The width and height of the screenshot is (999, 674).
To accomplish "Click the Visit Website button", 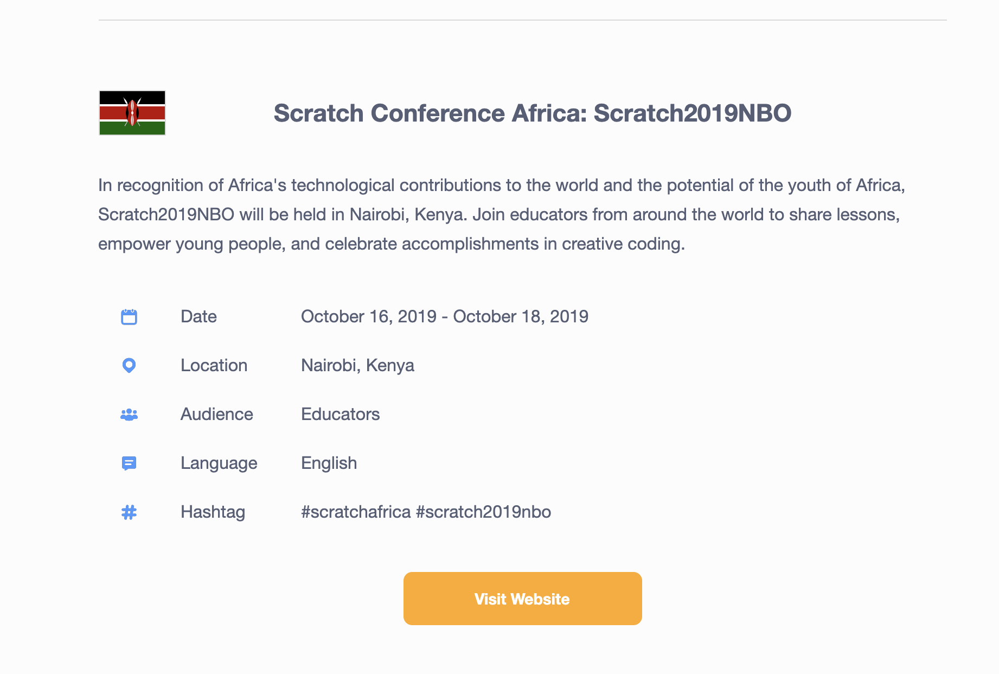I will tap(521, 599).
